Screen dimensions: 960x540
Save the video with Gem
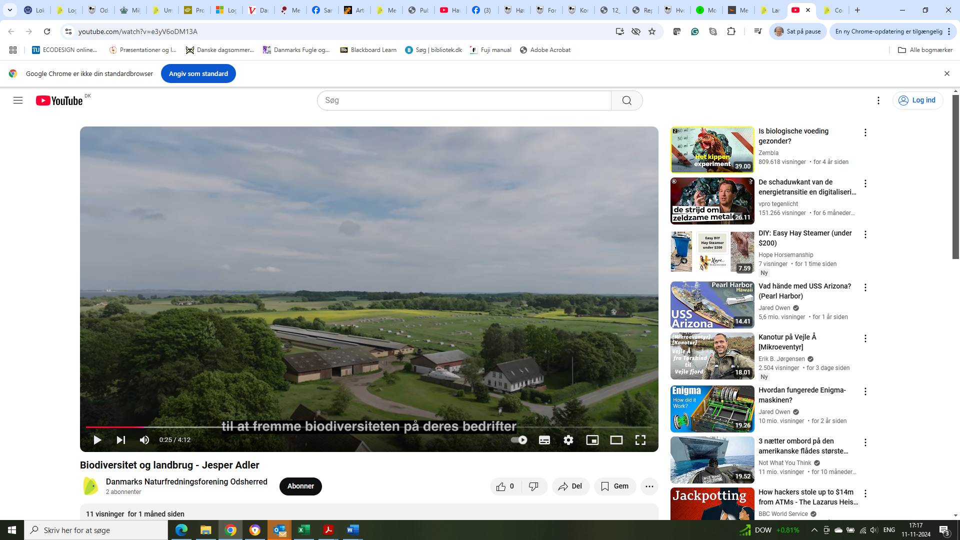tap(615, 486)
